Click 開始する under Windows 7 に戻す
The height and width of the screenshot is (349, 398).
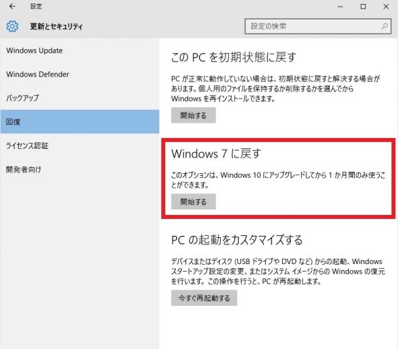(x=193, y=201)
